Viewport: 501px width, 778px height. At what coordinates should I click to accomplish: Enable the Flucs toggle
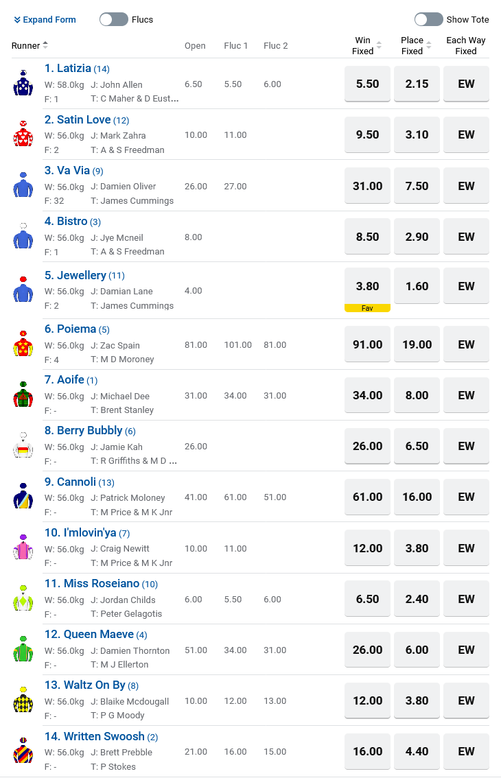[114, 19]
